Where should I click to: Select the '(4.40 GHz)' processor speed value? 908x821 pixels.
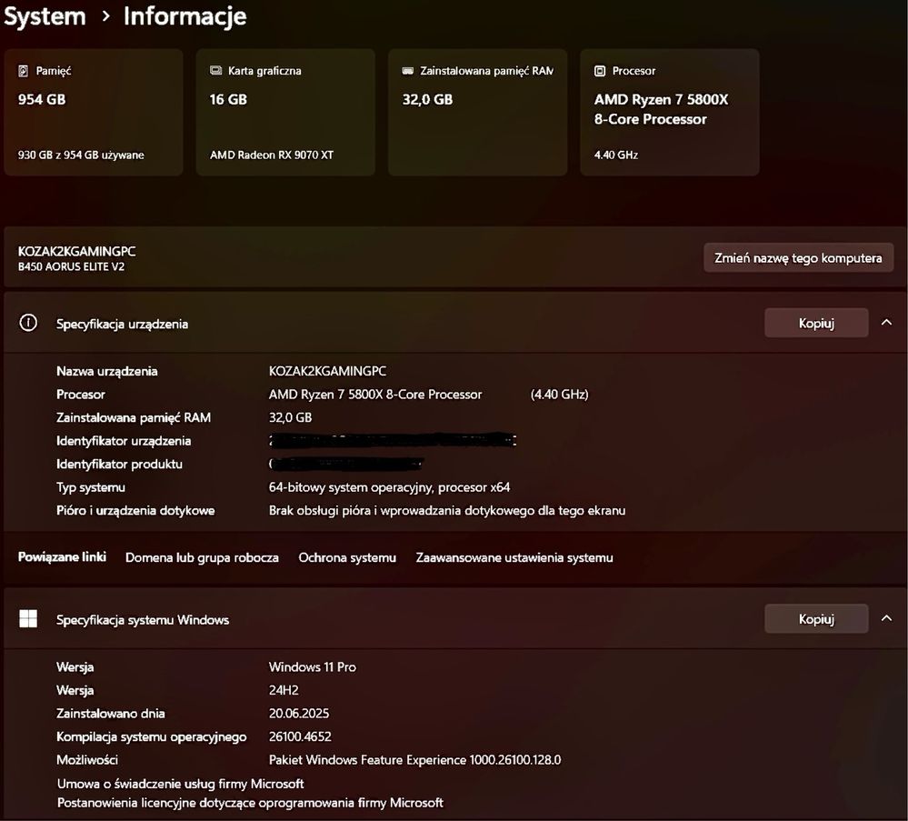[x=559, y=394]
